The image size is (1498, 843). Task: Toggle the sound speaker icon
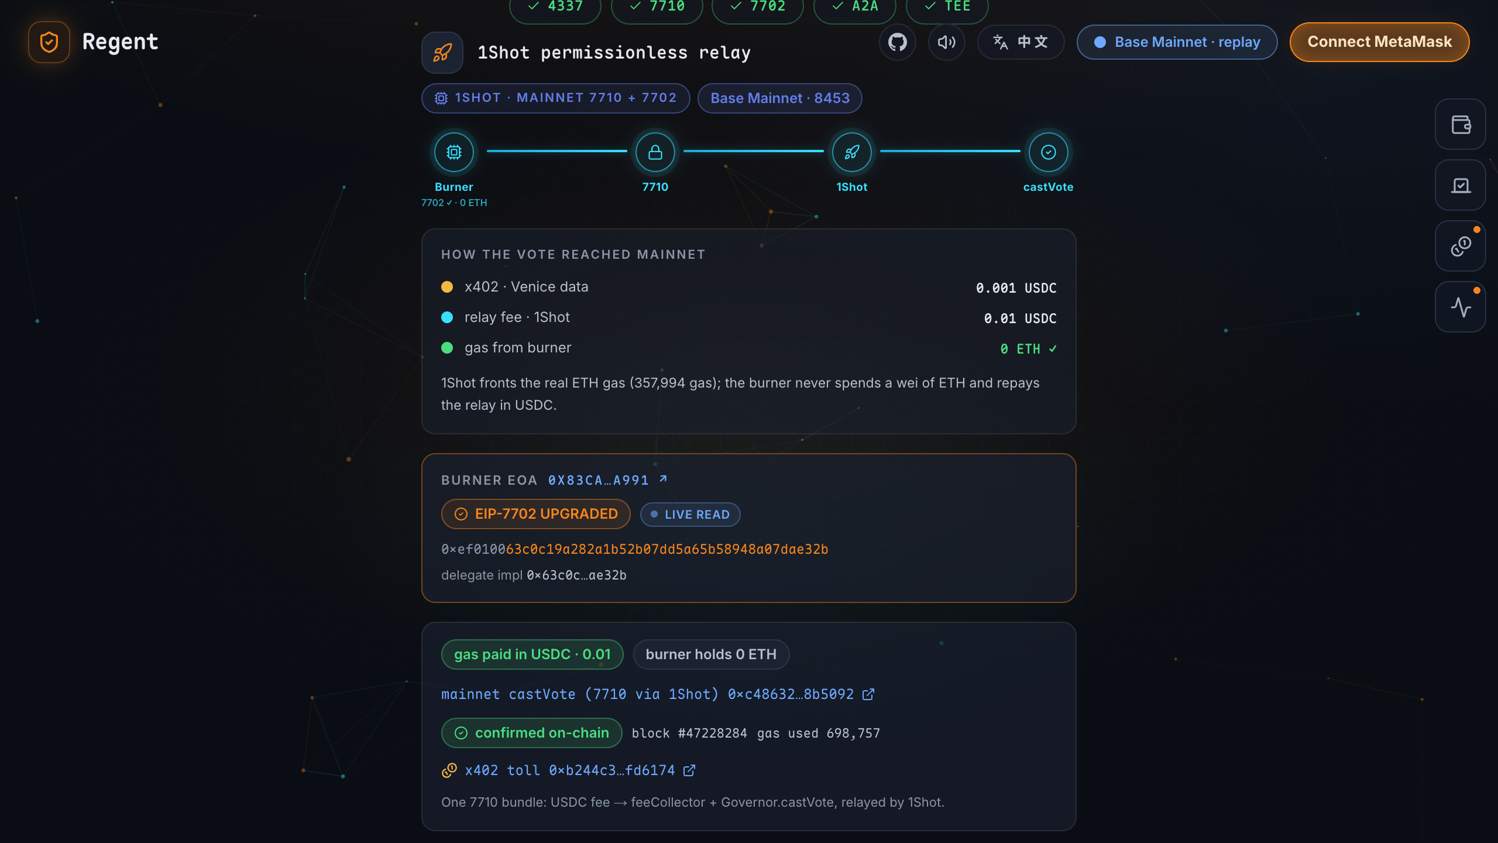[x=946, y=42]
